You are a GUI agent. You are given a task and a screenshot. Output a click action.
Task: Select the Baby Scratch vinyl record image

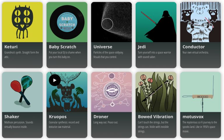[x=67, y=22]
